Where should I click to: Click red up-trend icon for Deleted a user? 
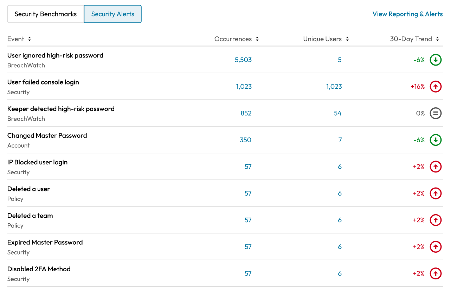point(436,193)
